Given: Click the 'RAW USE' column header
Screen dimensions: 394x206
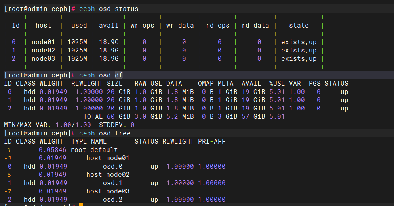Looking at the screenshot, I should (148, 83).
